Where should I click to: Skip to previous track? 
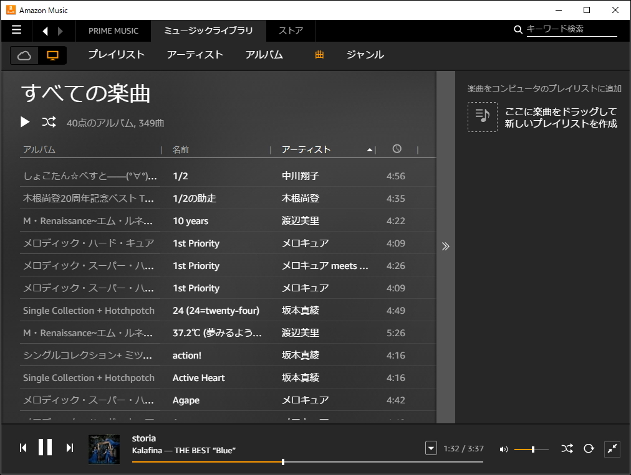pos(23,448)
